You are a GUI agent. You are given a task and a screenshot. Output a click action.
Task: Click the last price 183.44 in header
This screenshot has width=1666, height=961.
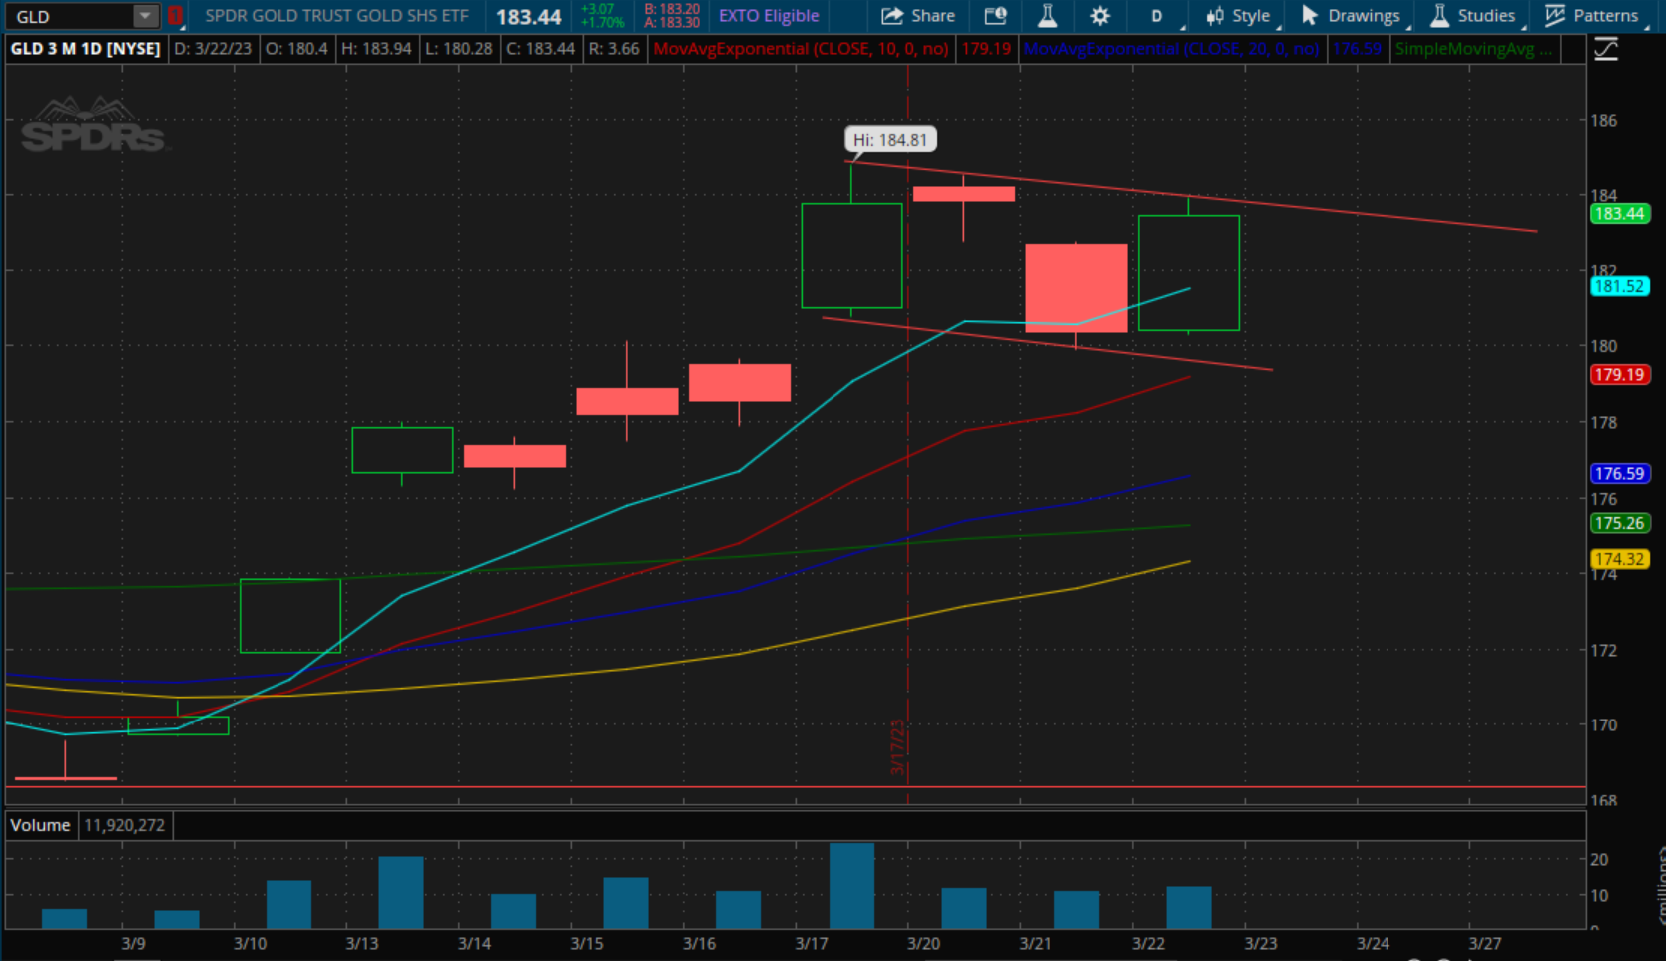click(529, 17)
